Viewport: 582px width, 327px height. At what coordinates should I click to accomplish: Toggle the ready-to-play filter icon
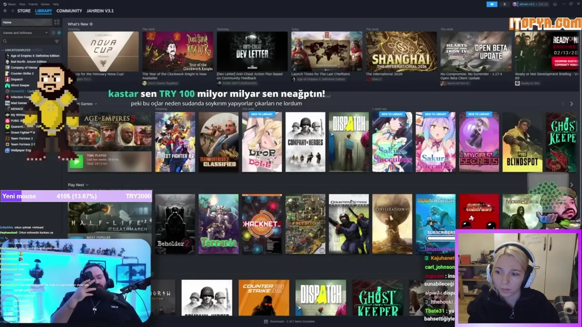click(59, 33)
